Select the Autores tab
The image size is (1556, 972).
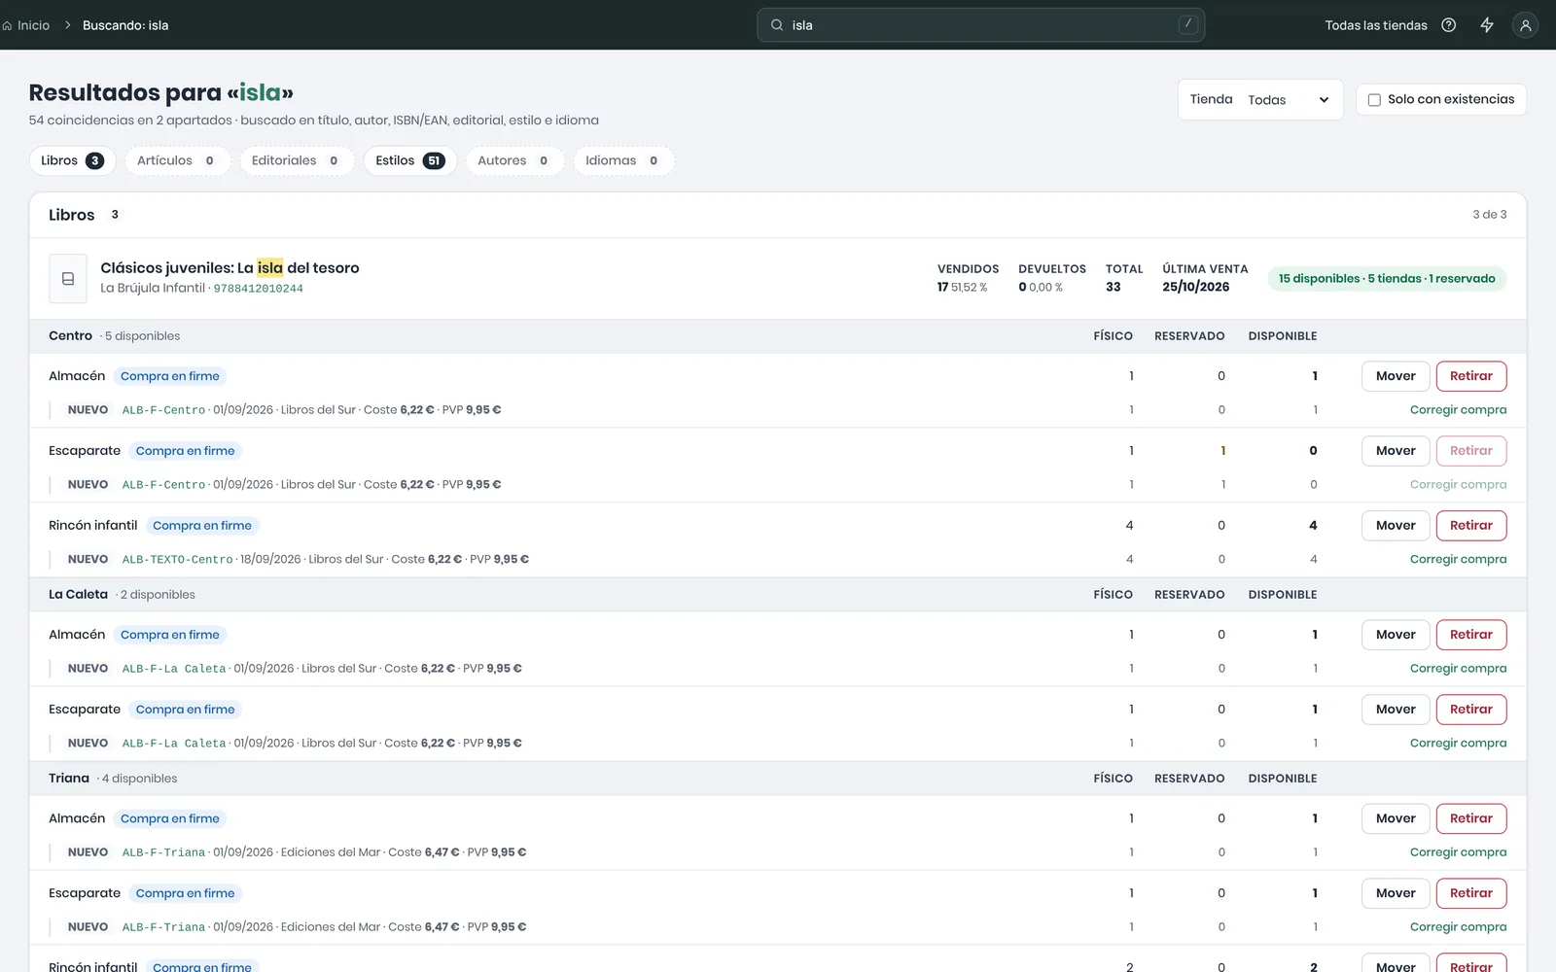click(514, 160)
